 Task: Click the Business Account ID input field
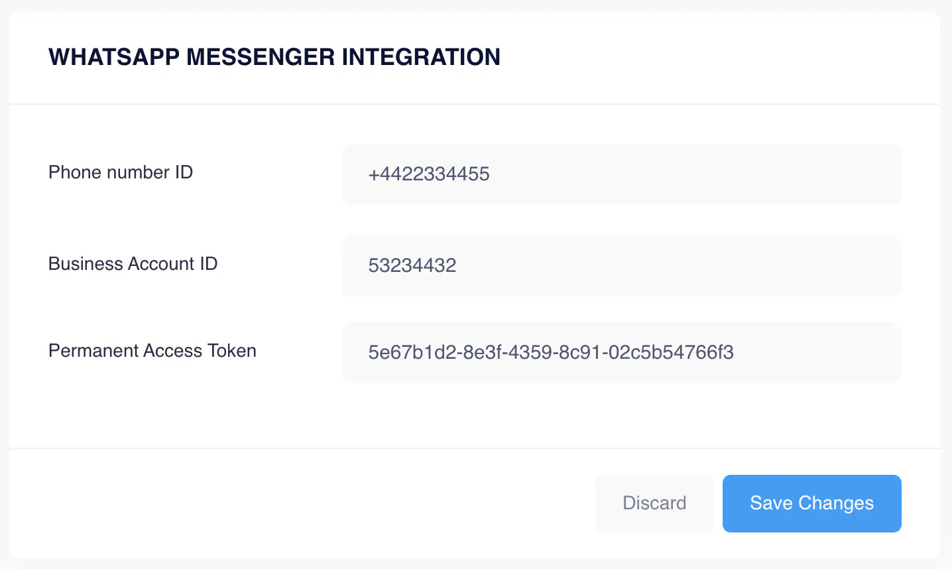click(x=621, y=265)
